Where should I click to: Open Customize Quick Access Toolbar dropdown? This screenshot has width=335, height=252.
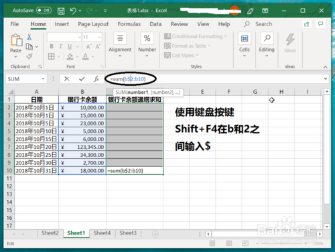point(105,11)
